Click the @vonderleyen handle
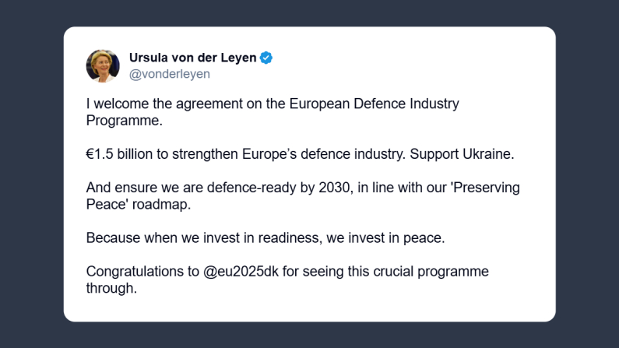The image size is (619, 348). point(169,75)
